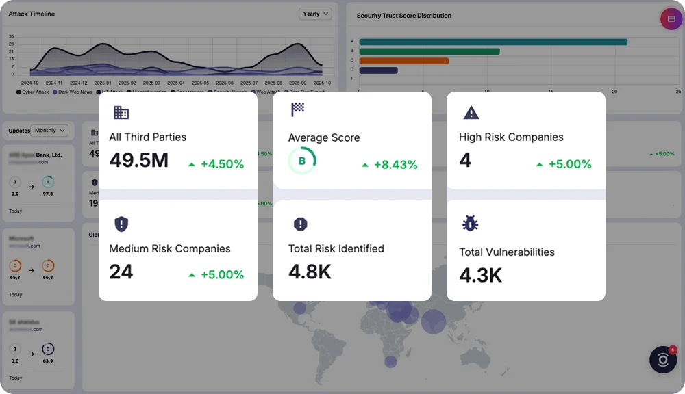Click the +5.00% change in Medium Risk Companies card
685x394 pixels.
tap(222, 274)
